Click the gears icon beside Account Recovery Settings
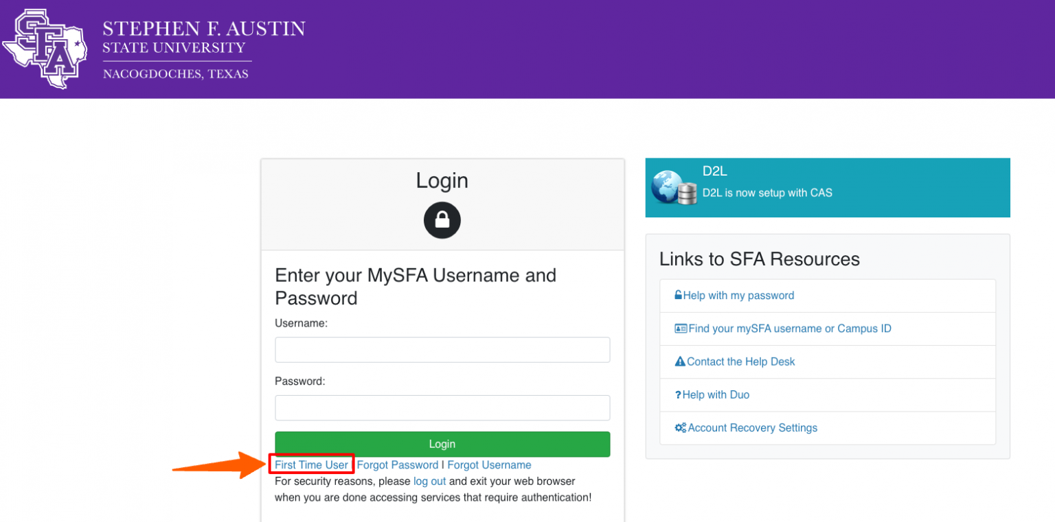The width and height of the screenshot is (1055, 522). pyautogui.click(x=680, y=428)
